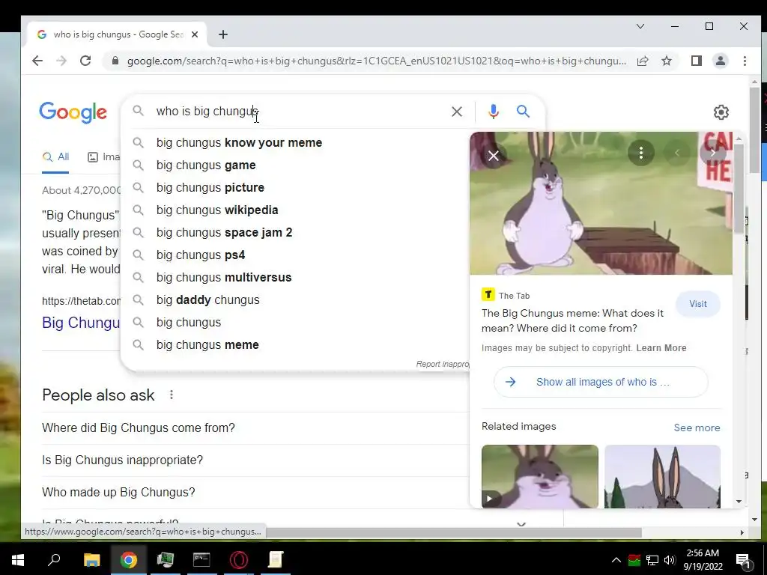The width and height of the screenshot is (767, 575).
Task: Close the image preview panel
Action: [x=493, y=156]
